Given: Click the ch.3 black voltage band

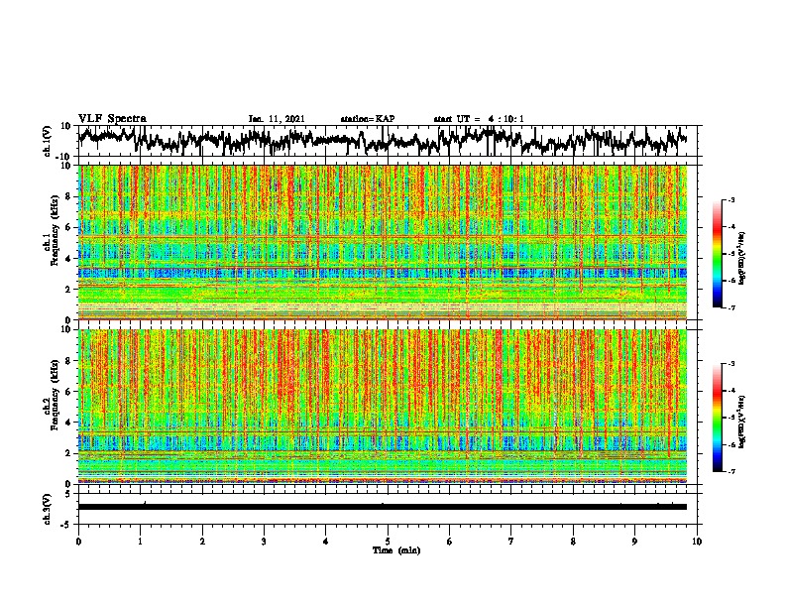Looking at the screenshot, I should (x=383, y=507).
